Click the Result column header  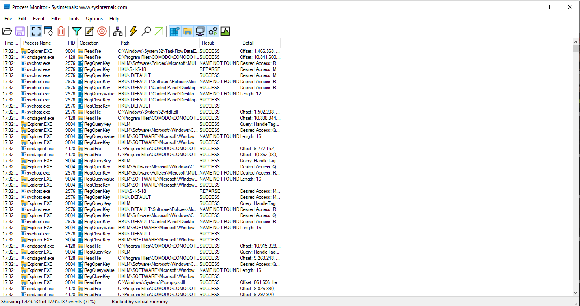pyautogui.click(x=219, y=43)
